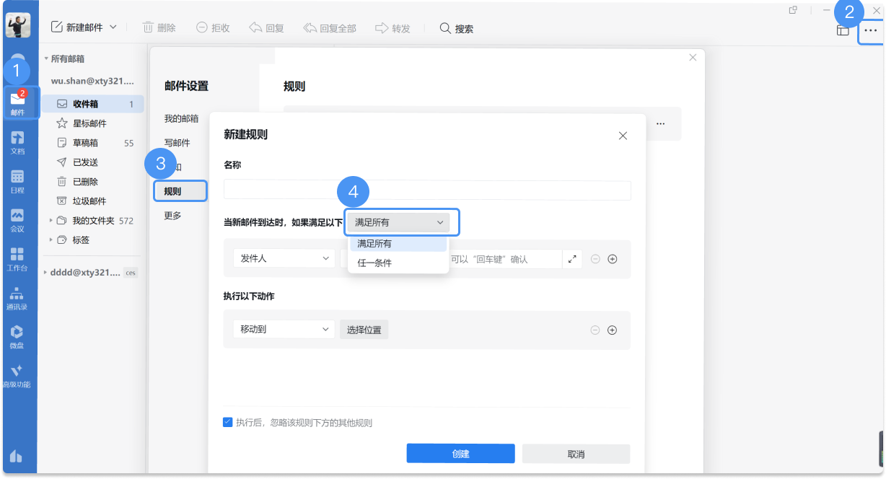Image resolution: width=886 pixels, height=479 pixels.
Task: Open the 通讯录 contacts sidebar icon
Action: (x=17, y=297)
